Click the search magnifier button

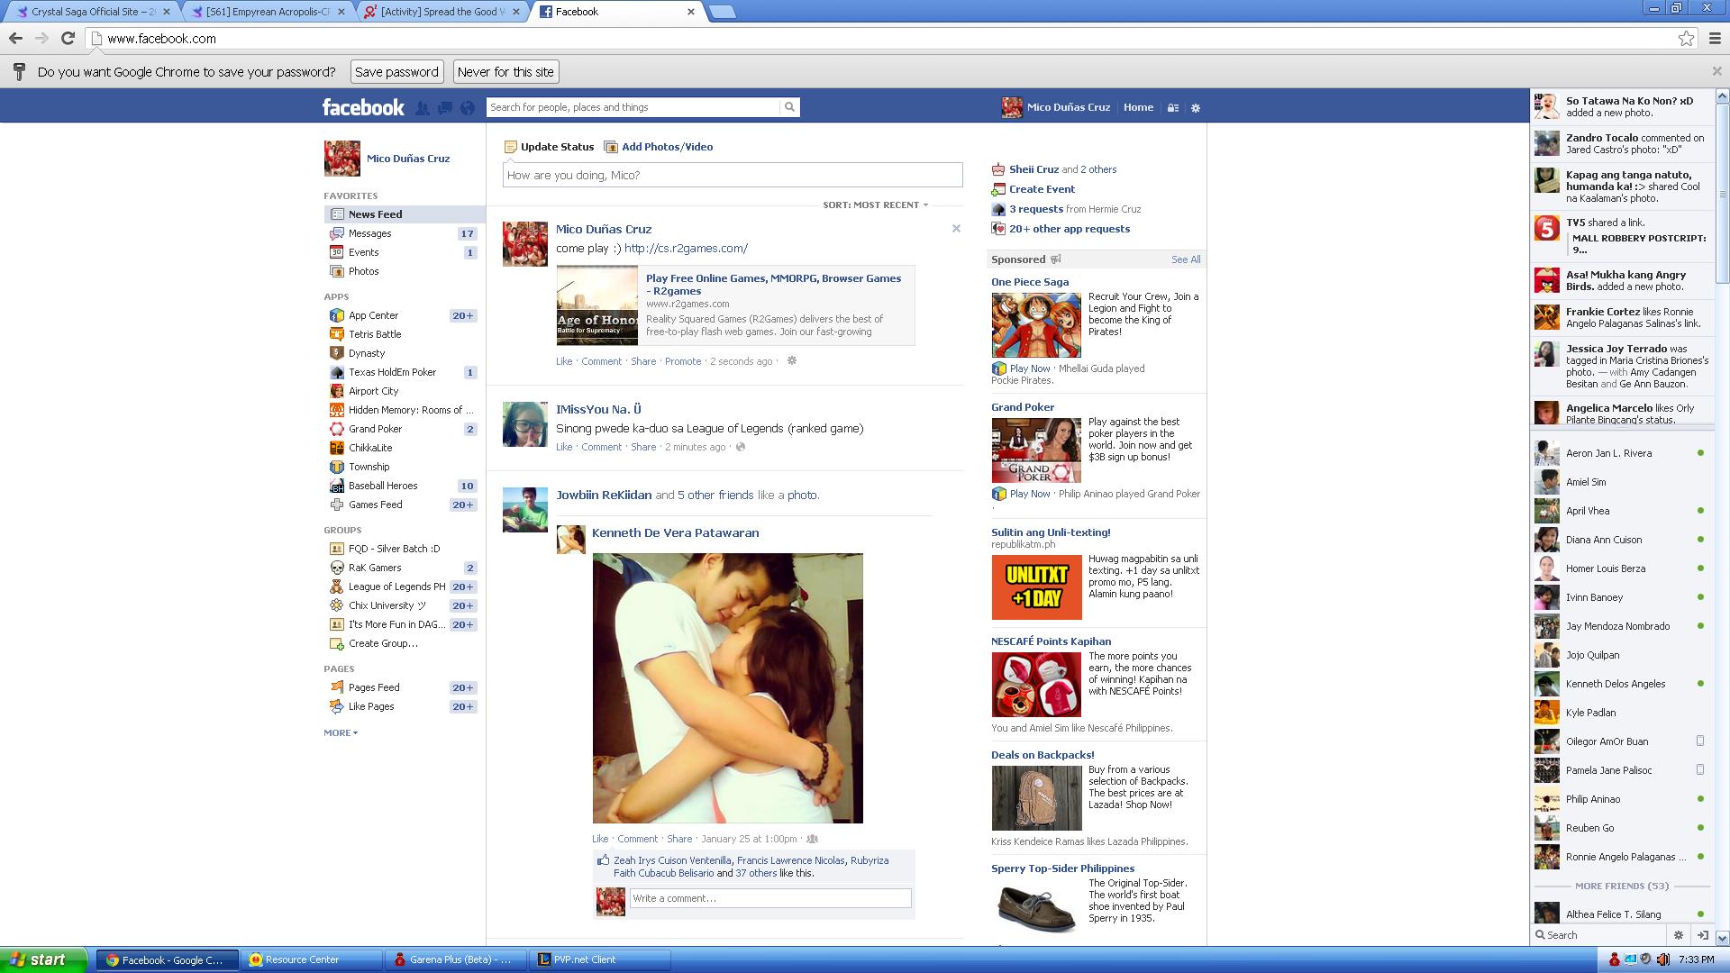point(789,107)
